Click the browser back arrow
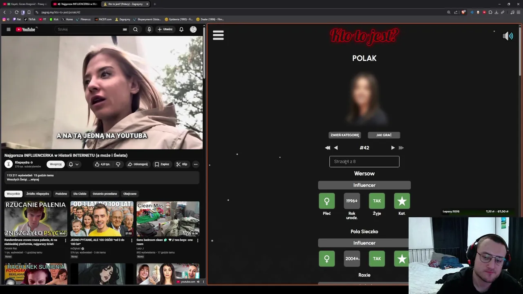523x294 pixels. 4,12
